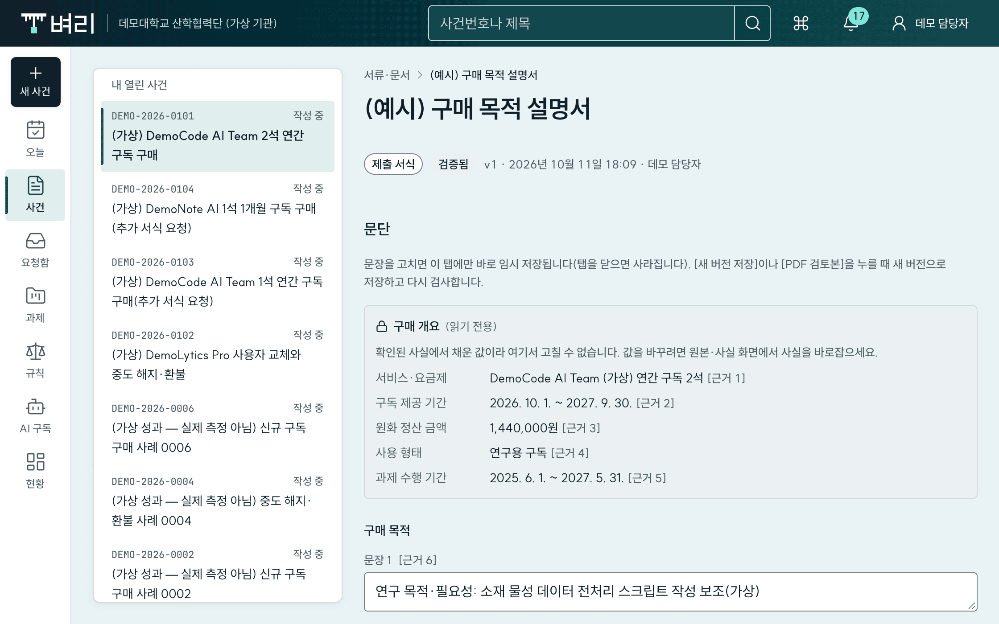Image resolution: width=999 pixels, height=624 pixels.
Task: Click the 제출 서식 pill badge
Action: point(393,164)
